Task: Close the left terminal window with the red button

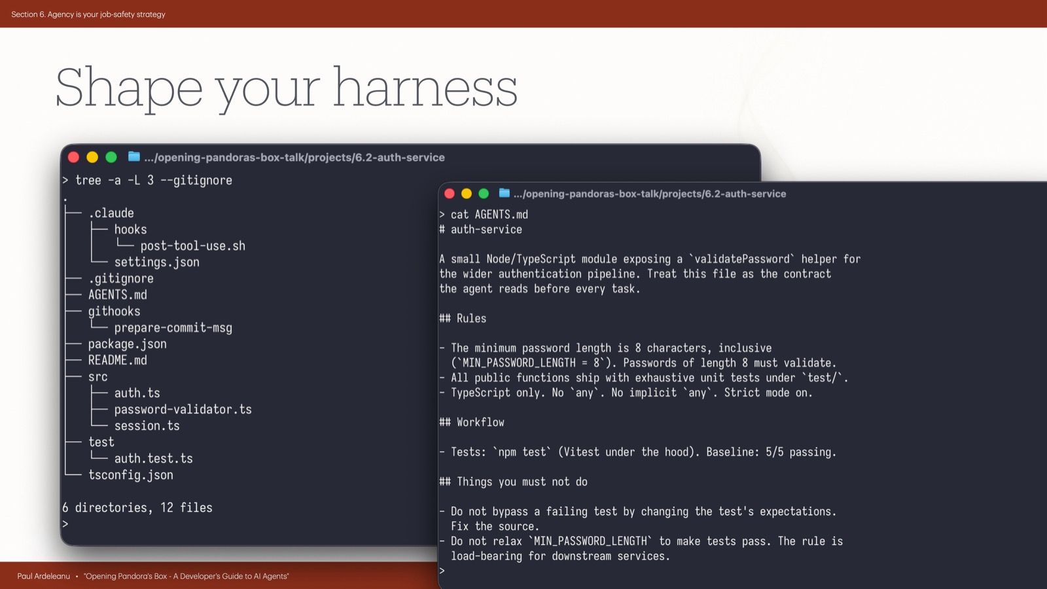Action: (x=73, y=157)
